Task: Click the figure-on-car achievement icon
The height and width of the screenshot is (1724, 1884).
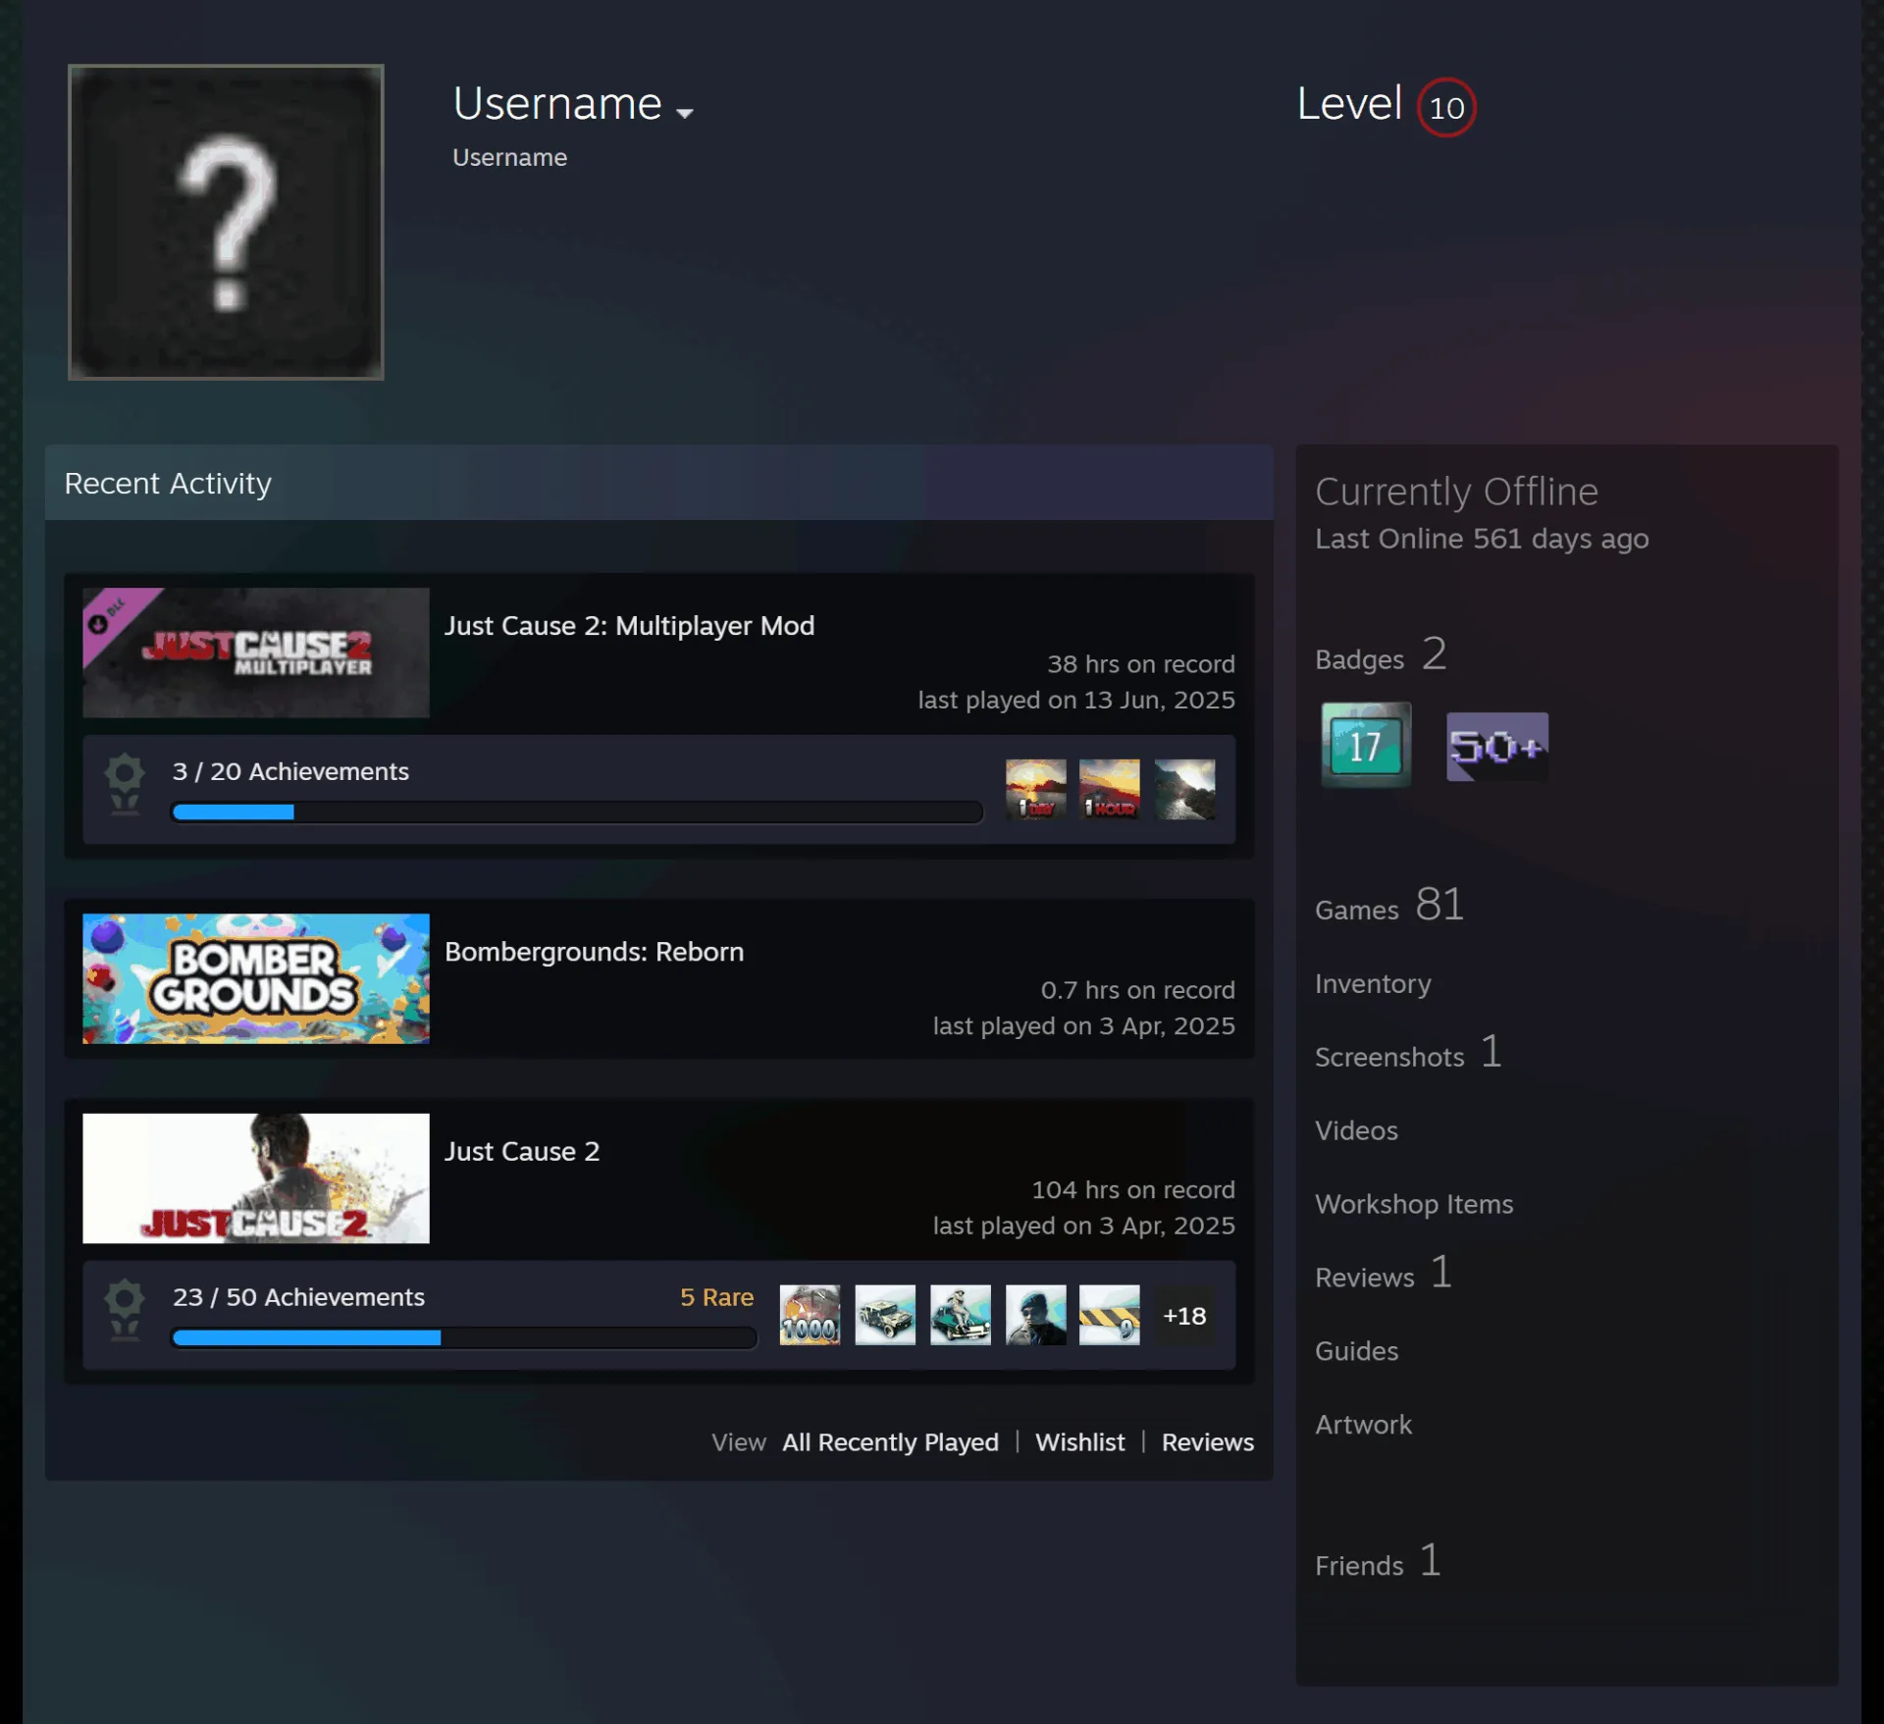Action: (961, 1315)
